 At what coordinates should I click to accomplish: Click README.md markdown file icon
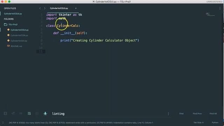8,46
